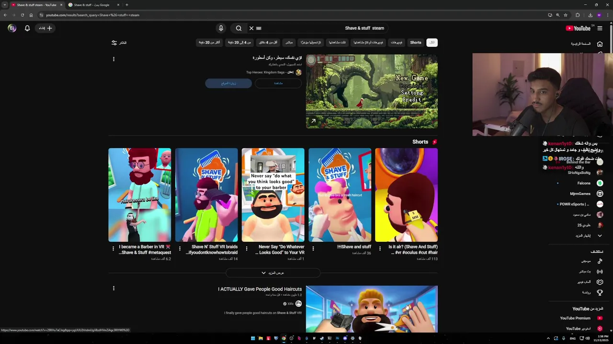Reload the page in the browser toolbar
The image size is (613, 344).
pos(23,15)
